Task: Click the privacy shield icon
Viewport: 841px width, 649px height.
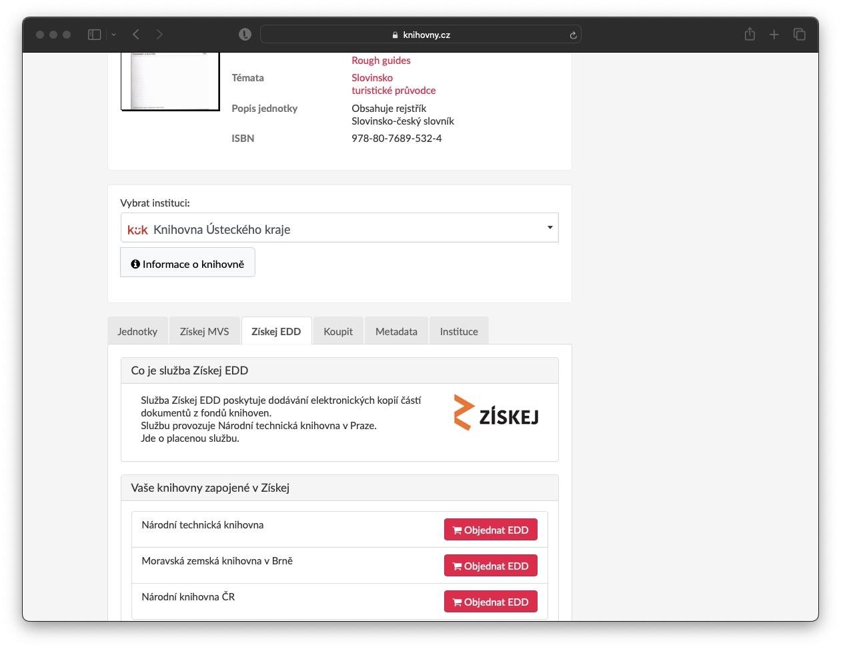Action: pyautogui.click(x=245, y=35)
